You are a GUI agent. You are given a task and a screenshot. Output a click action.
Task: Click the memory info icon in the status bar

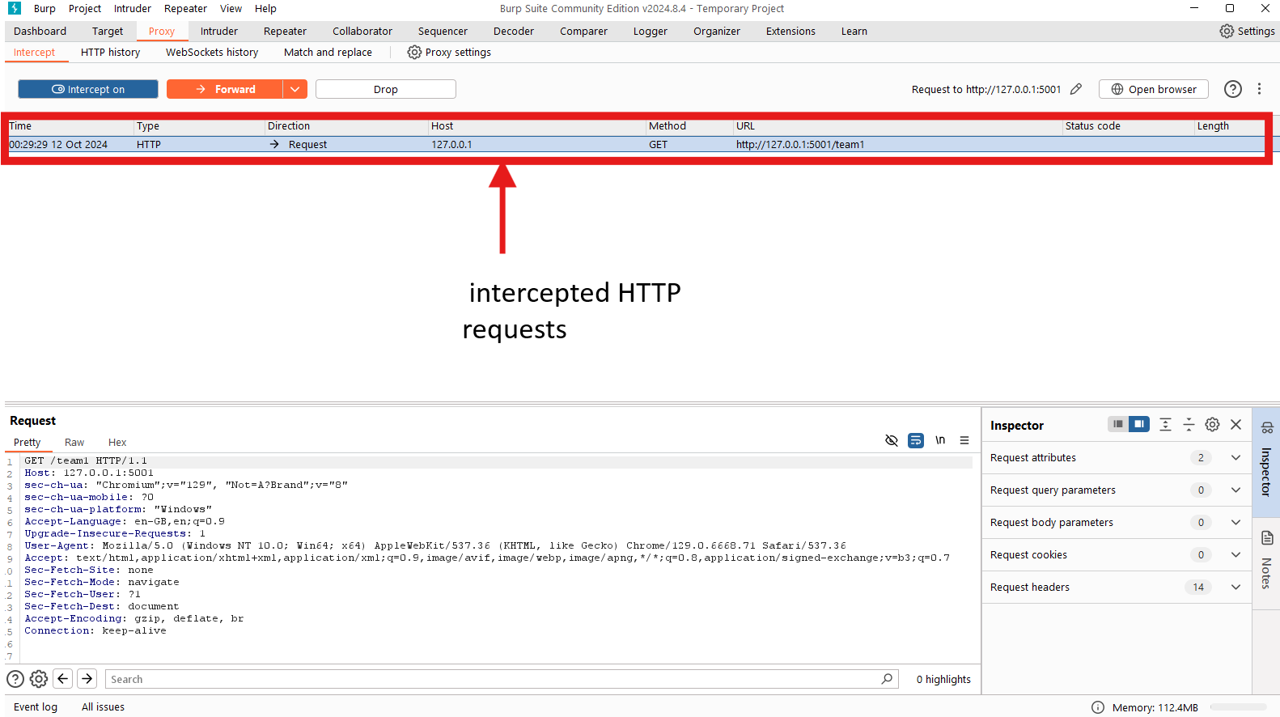[x=1098, y=707]
